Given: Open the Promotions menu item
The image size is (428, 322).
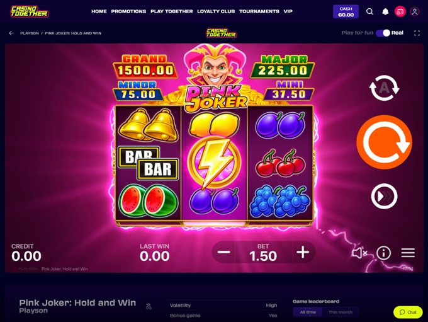Looking at the screenshot, I should tap(128, 11).
